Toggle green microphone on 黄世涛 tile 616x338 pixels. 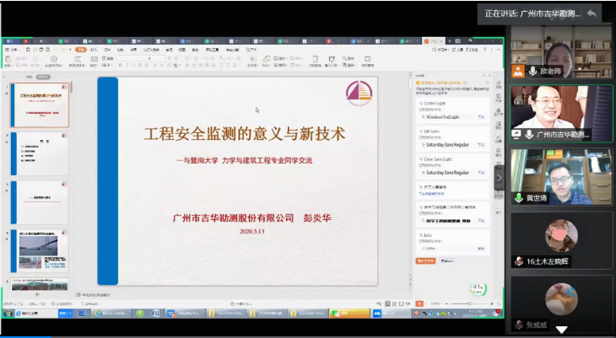519,197
